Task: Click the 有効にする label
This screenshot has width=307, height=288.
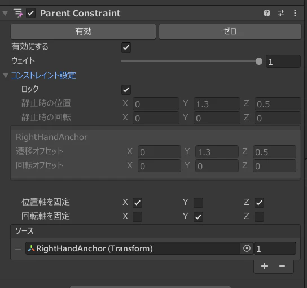Action: (29, 47)
